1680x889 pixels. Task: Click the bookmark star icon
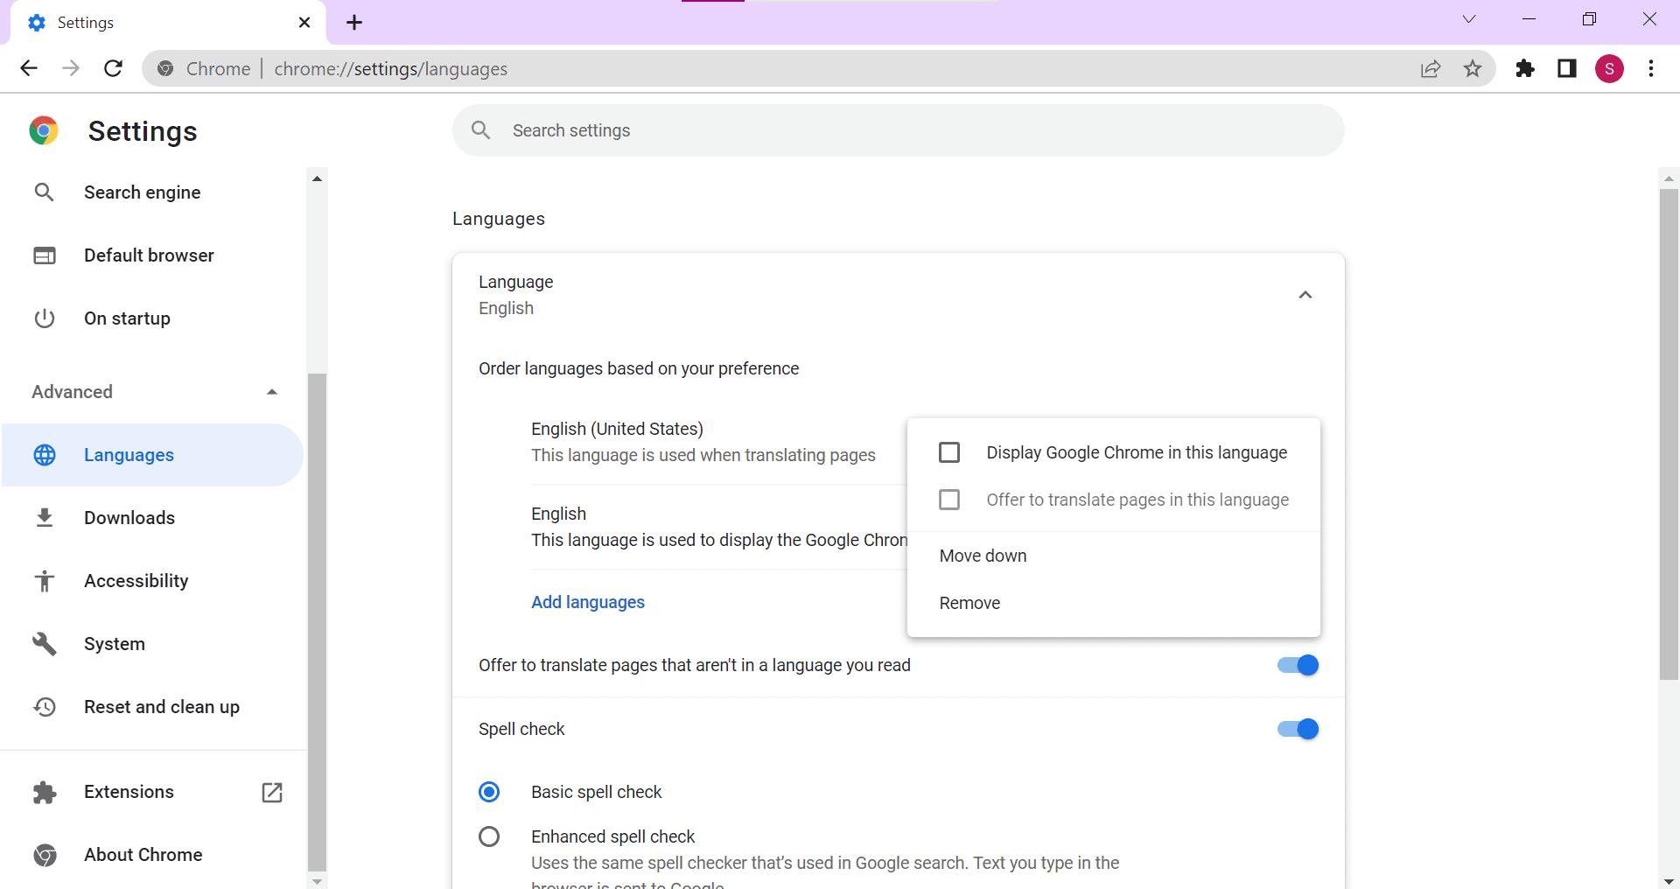coord(1473,68)
